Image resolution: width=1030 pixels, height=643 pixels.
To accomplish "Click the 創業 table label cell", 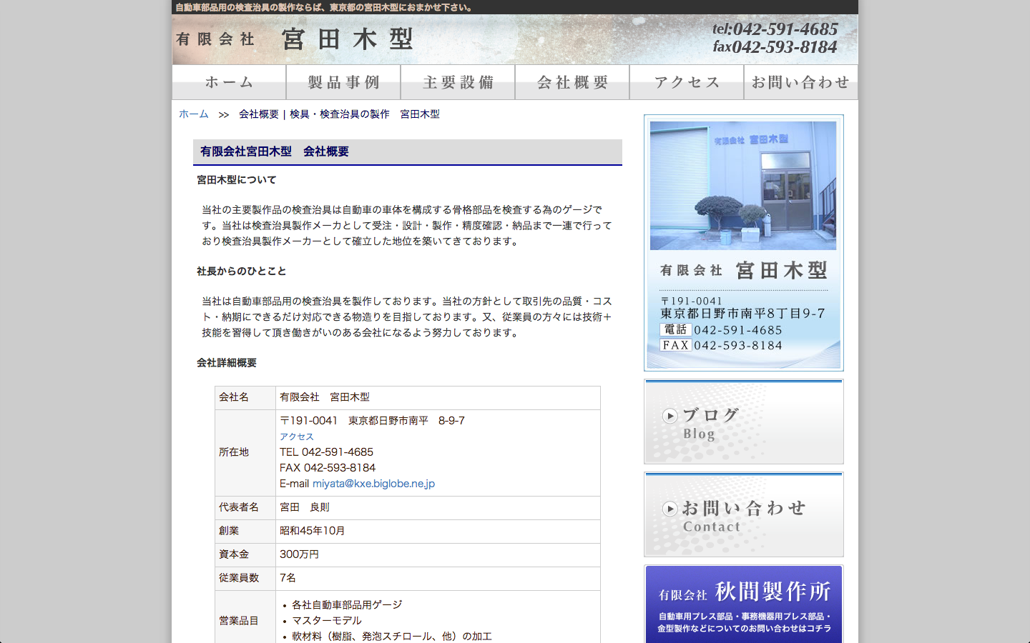I will (x=245, y=532).
